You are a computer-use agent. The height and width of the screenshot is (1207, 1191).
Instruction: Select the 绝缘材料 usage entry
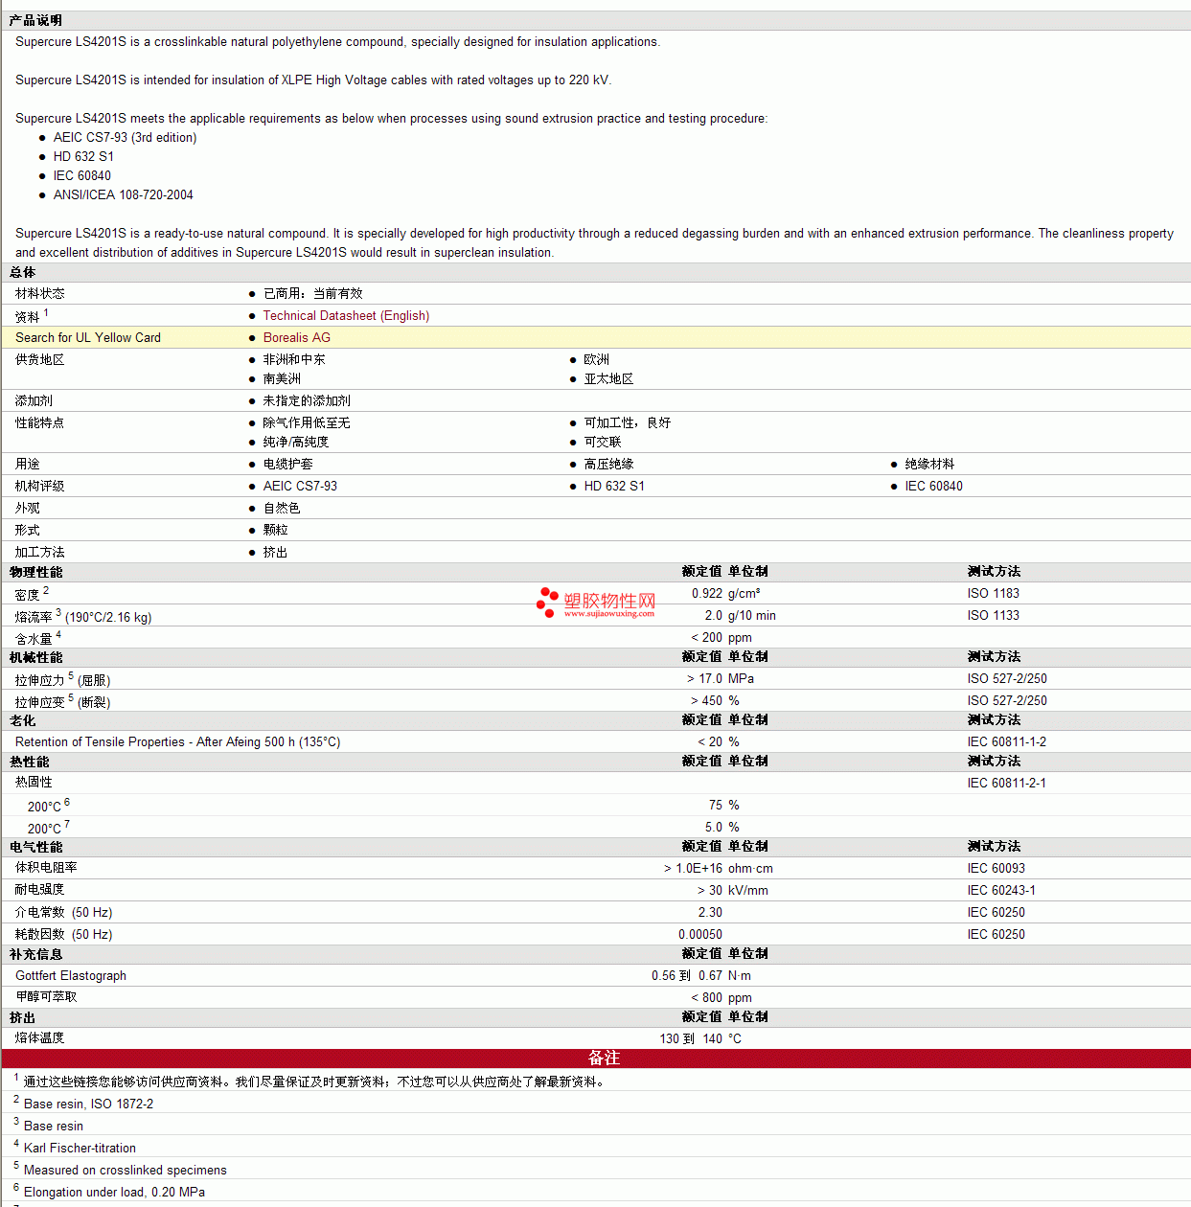point(930,464)
